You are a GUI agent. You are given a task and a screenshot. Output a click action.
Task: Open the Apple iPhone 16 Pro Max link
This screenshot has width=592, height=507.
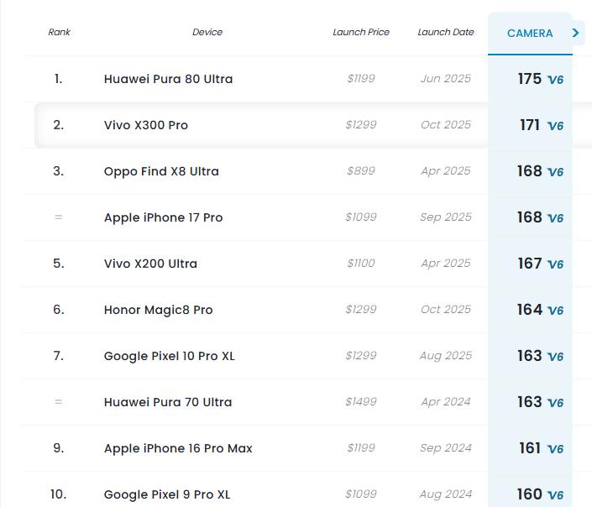[x=178, y=448]
